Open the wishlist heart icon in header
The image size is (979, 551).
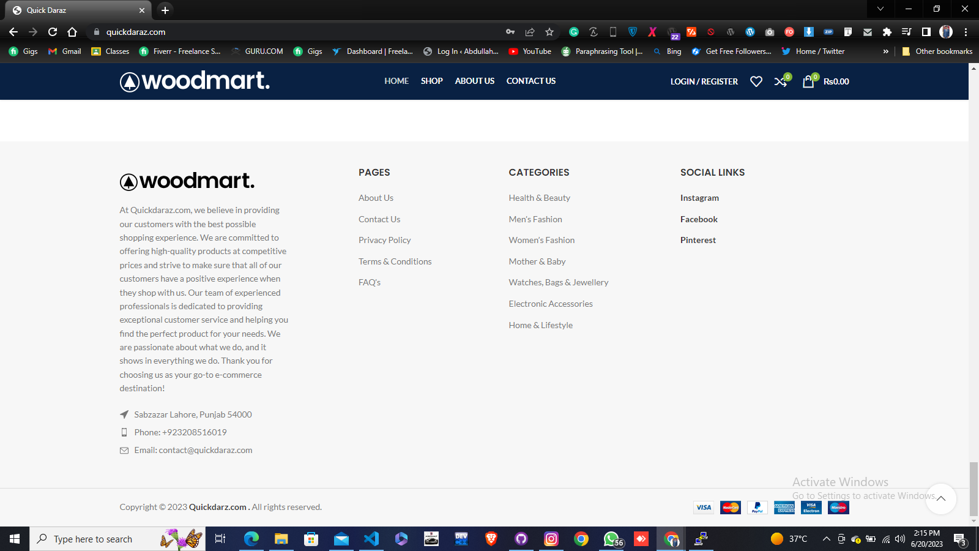pos(756,81)
